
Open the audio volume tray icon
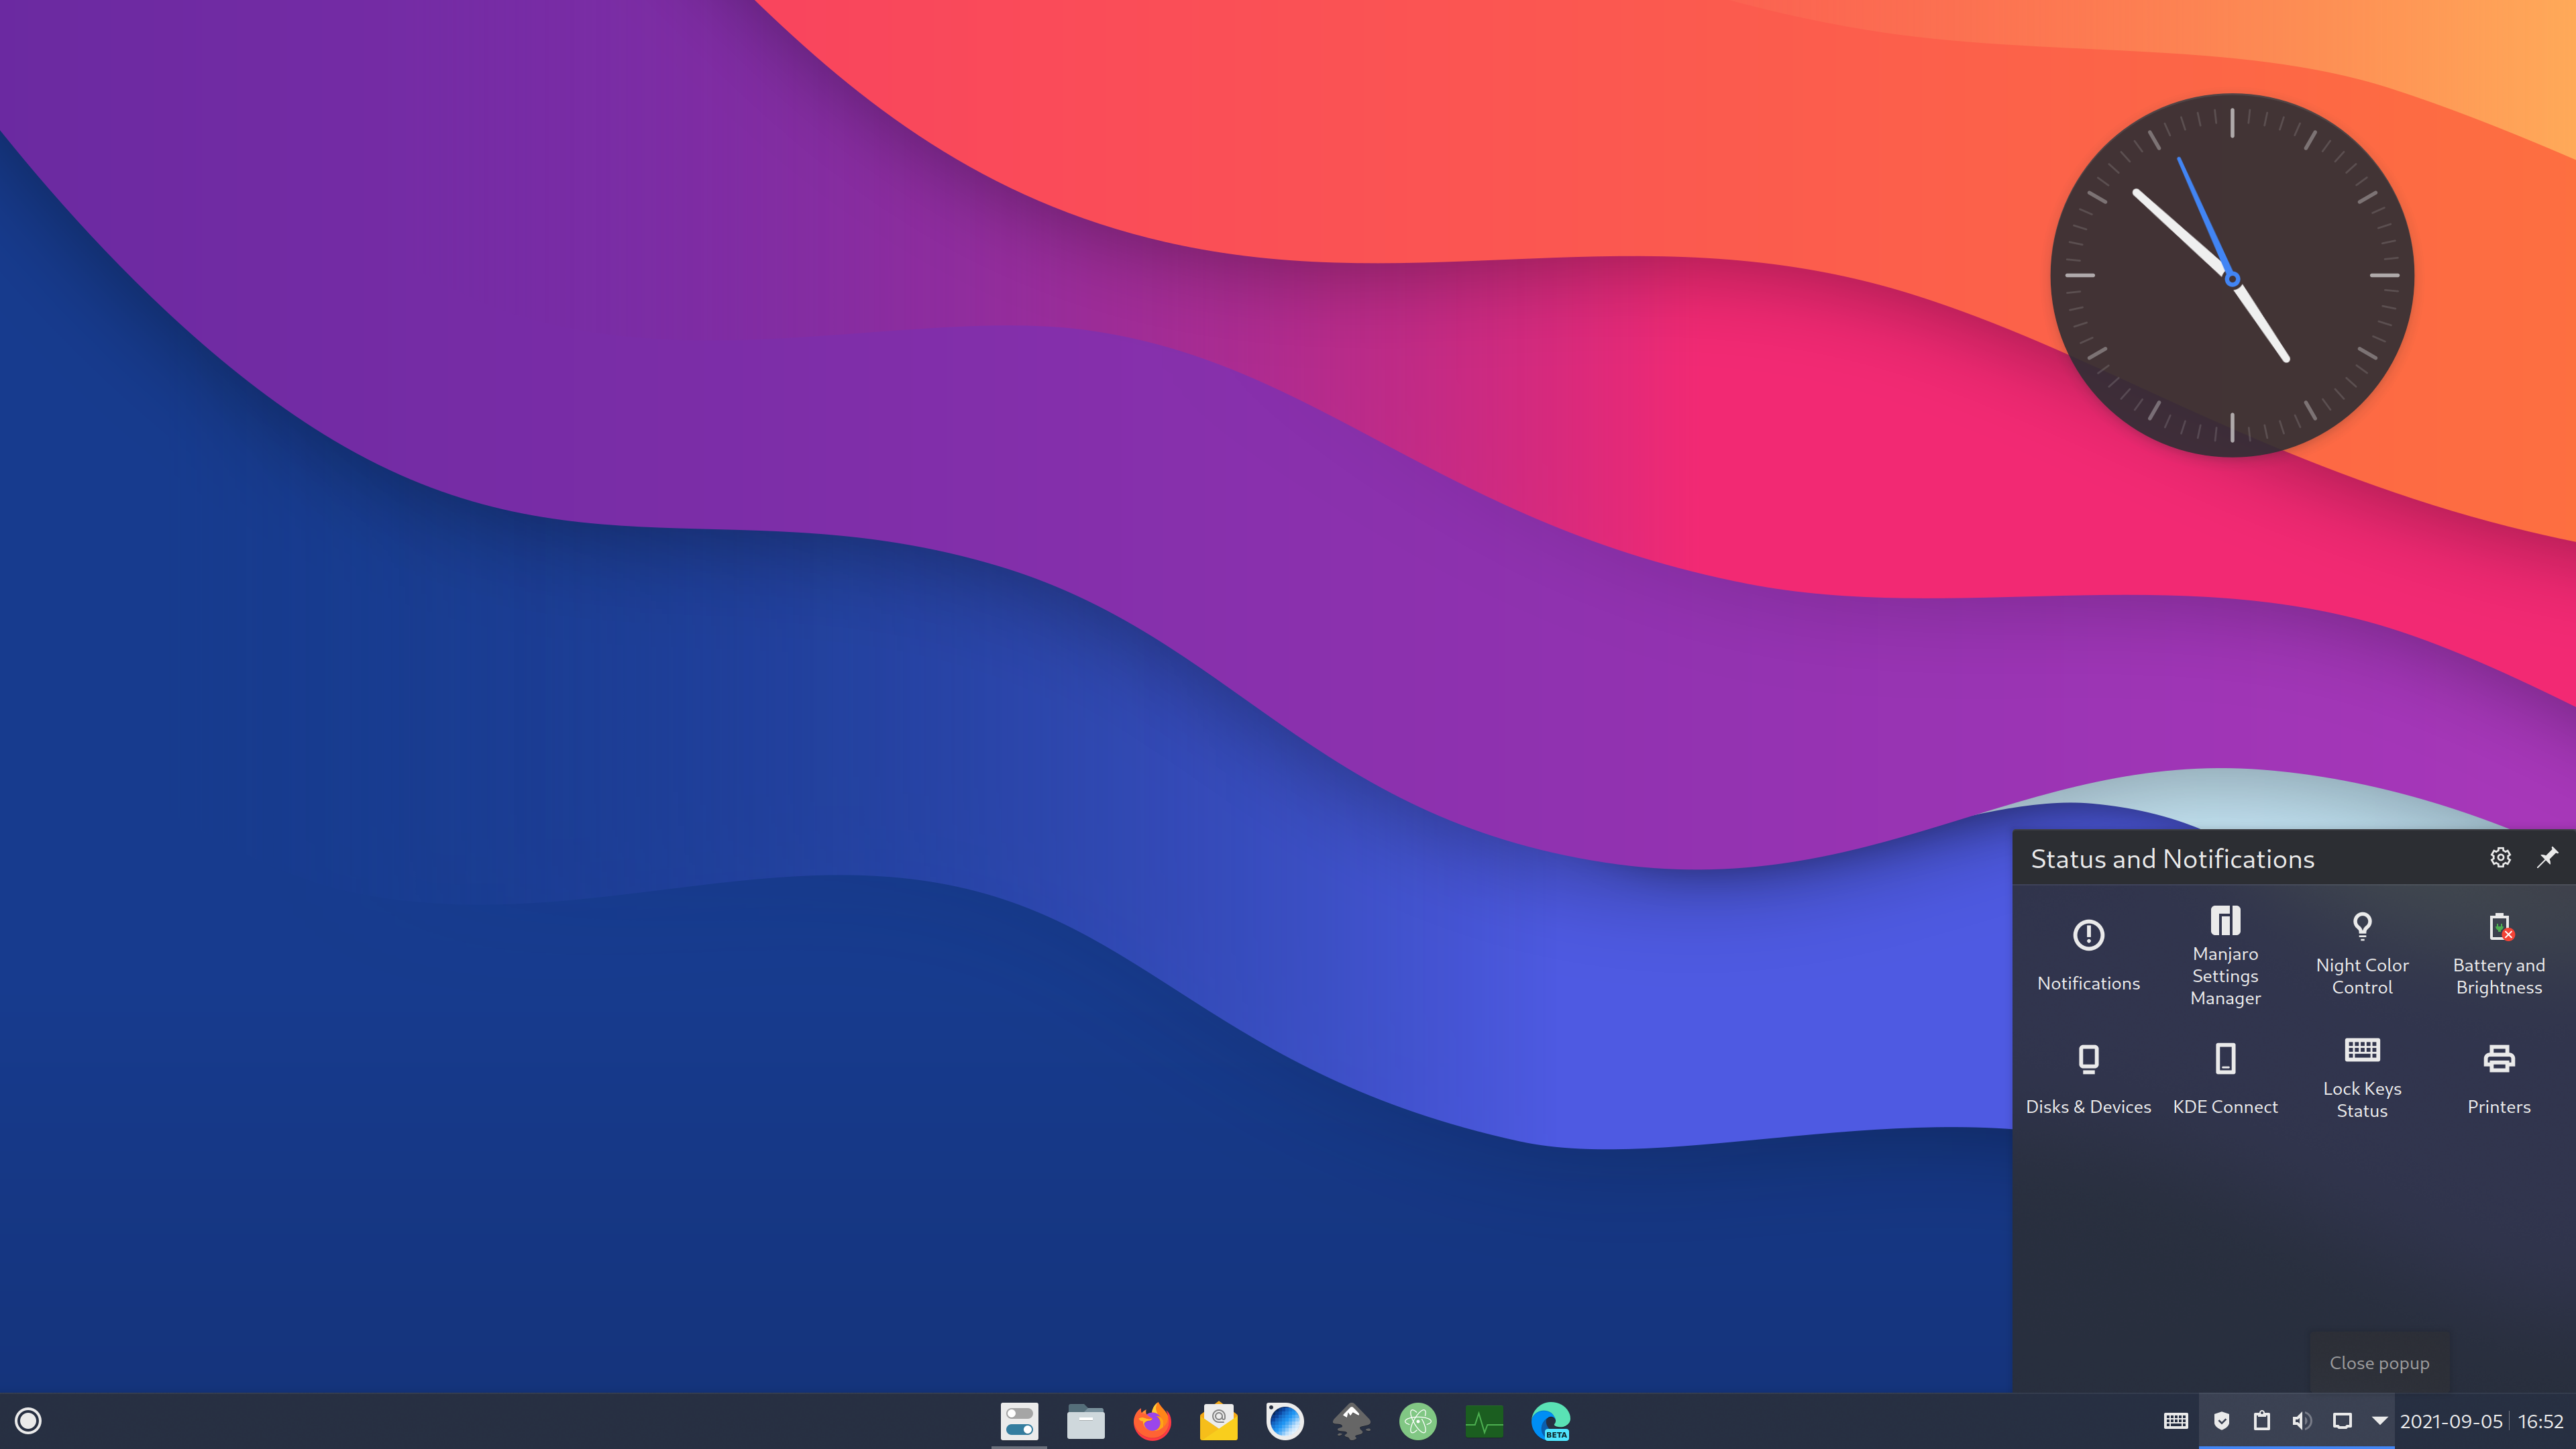tap(2301, 1421)
